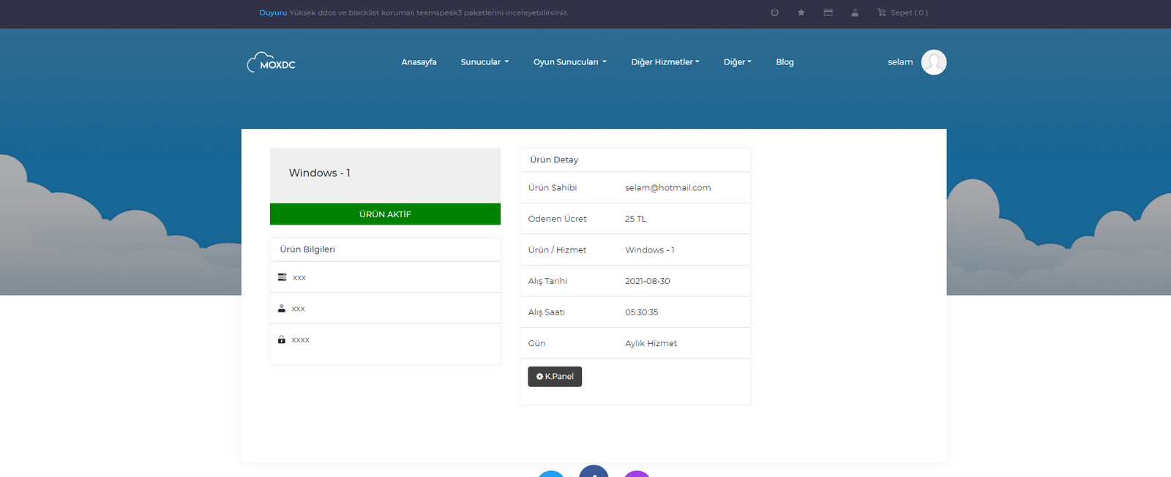Open the Diğer dropdown menu
The height and width of the screenshot is (477, 1171).
[737, 62]
